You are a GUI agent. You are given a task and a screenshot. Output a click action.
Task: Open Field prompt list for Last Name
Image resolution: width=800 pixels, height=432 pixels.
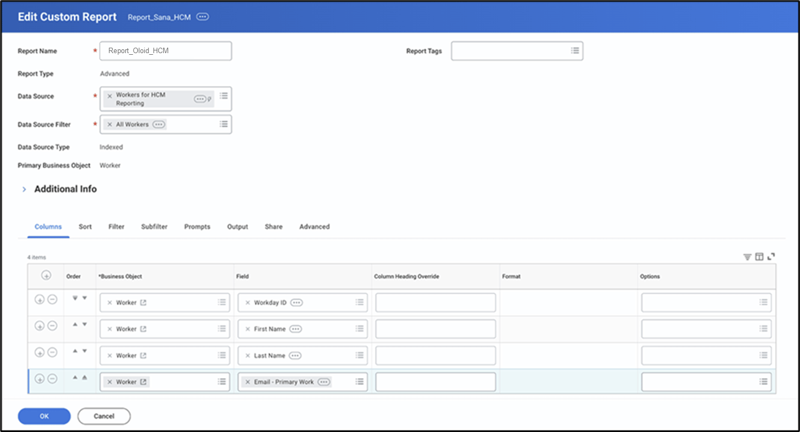click(x=360, y=355)
